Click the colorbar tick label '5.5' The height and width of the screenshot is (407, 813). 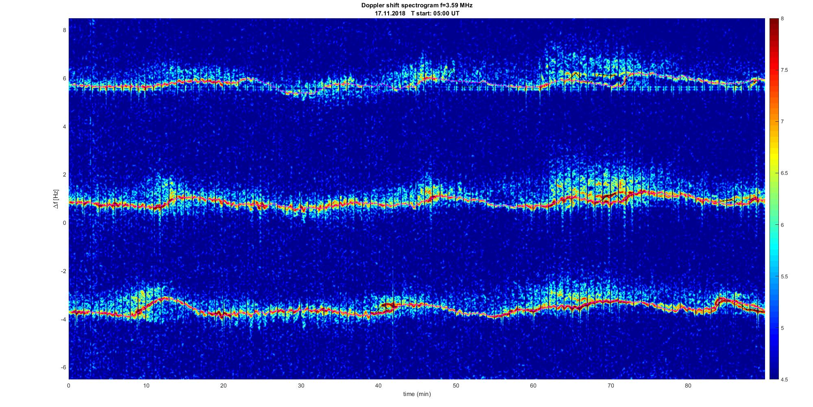coord(785,276)
